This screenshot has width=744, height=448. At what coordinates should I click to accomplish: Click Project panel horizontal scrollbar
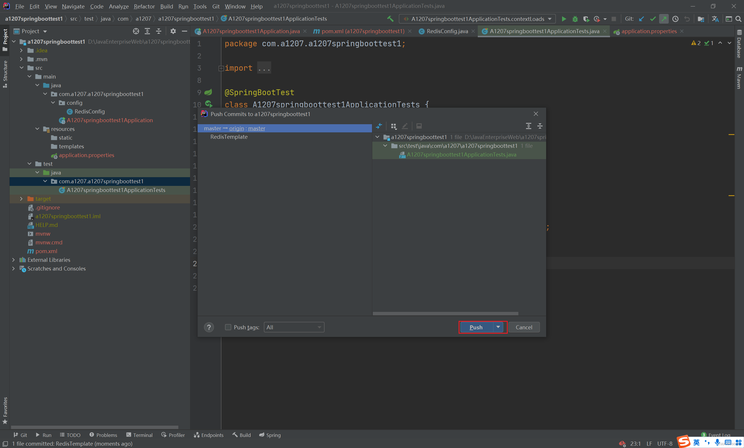tap(95, 427)
